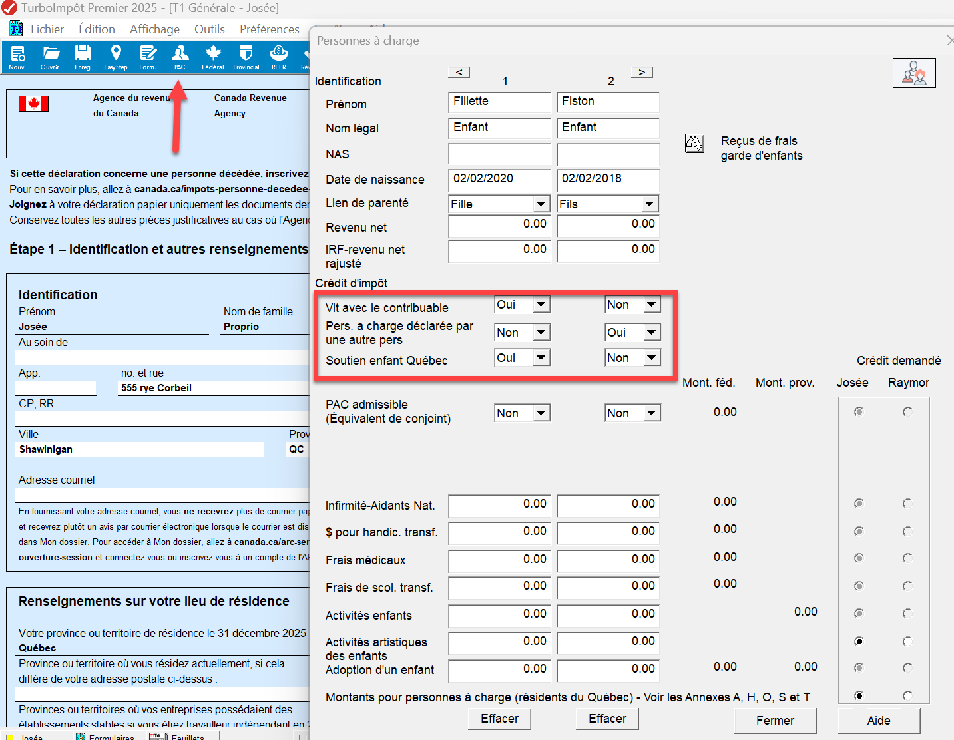Open the Fichier menu

coord(47,29)
